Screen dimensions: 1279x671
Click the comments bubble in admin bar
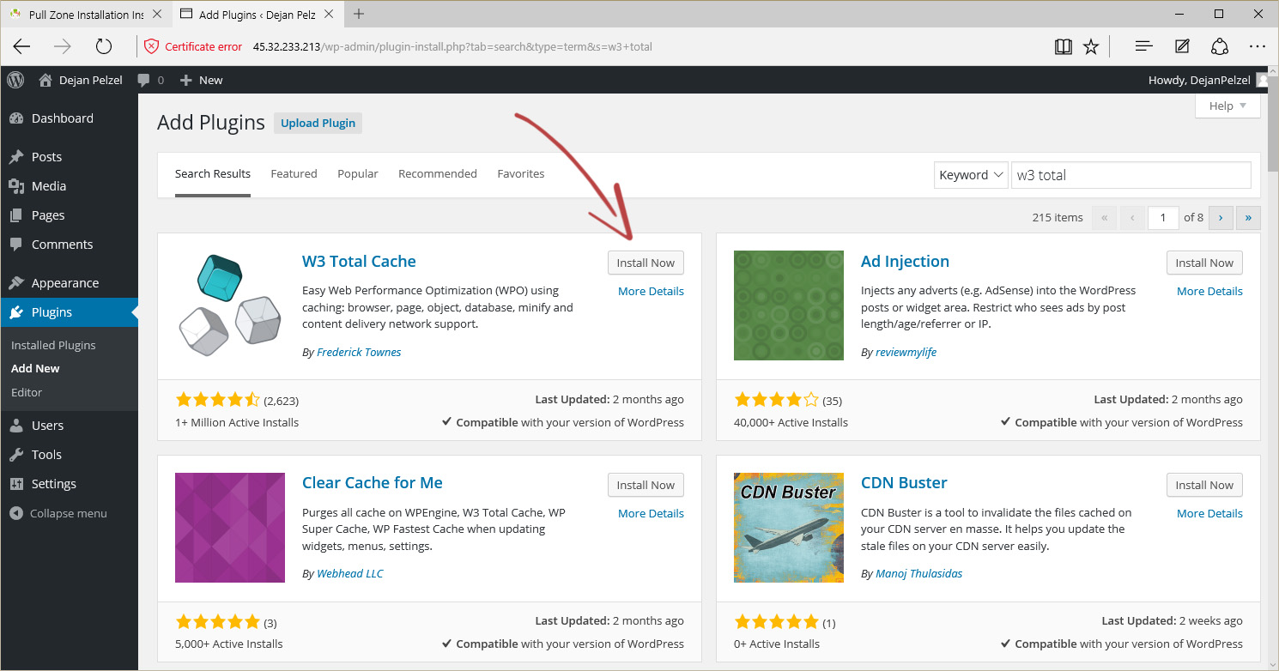pyautogui.click(x=149, y=80)
